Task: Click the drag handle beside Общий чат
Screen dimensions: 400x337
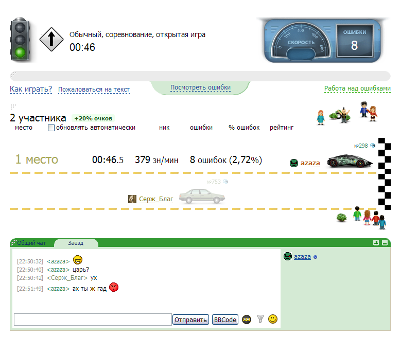Action: pos(13,242)
